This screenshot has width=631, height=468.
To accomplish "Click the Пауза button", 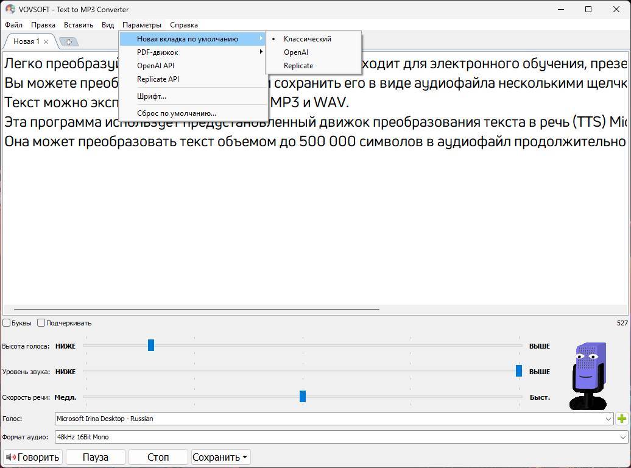I will (95, 457).
